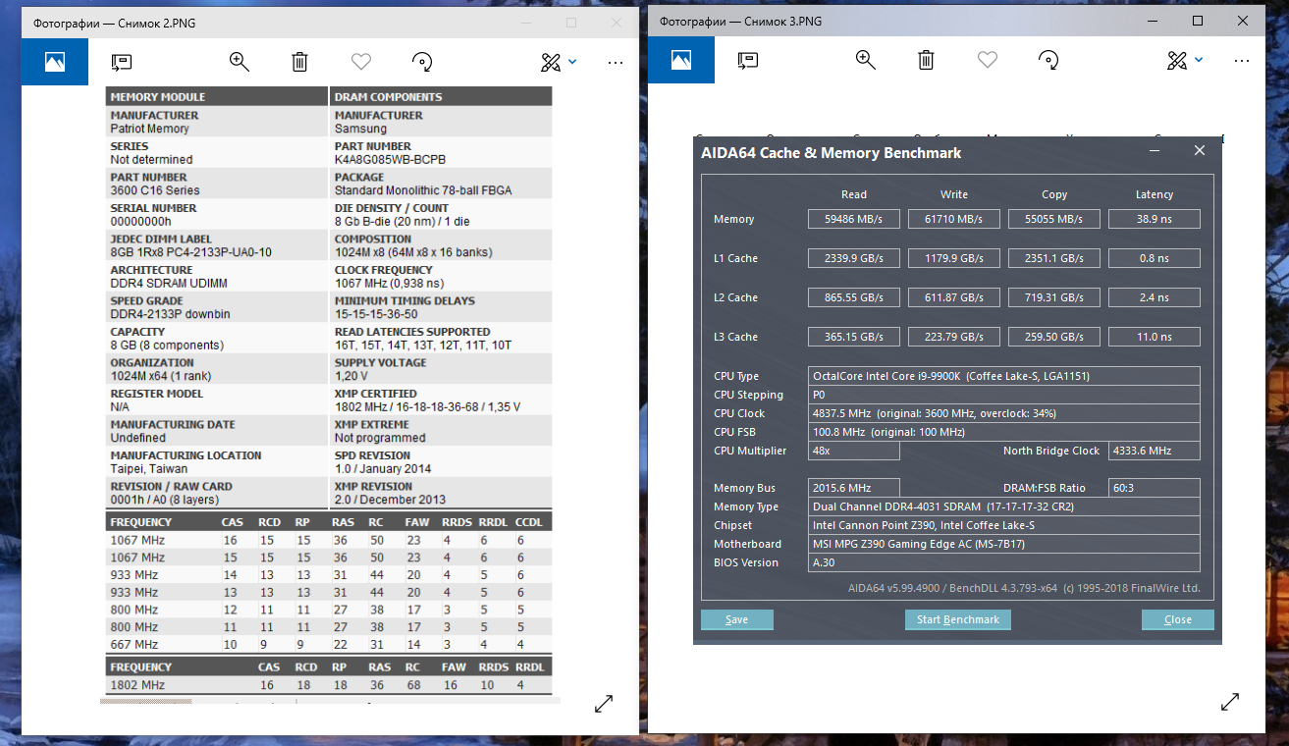Screen dimensions: 1289x746
Task: Click CPU Type field showing i9-9900K
Action: pyautogui.click(x=1004, y=376)
